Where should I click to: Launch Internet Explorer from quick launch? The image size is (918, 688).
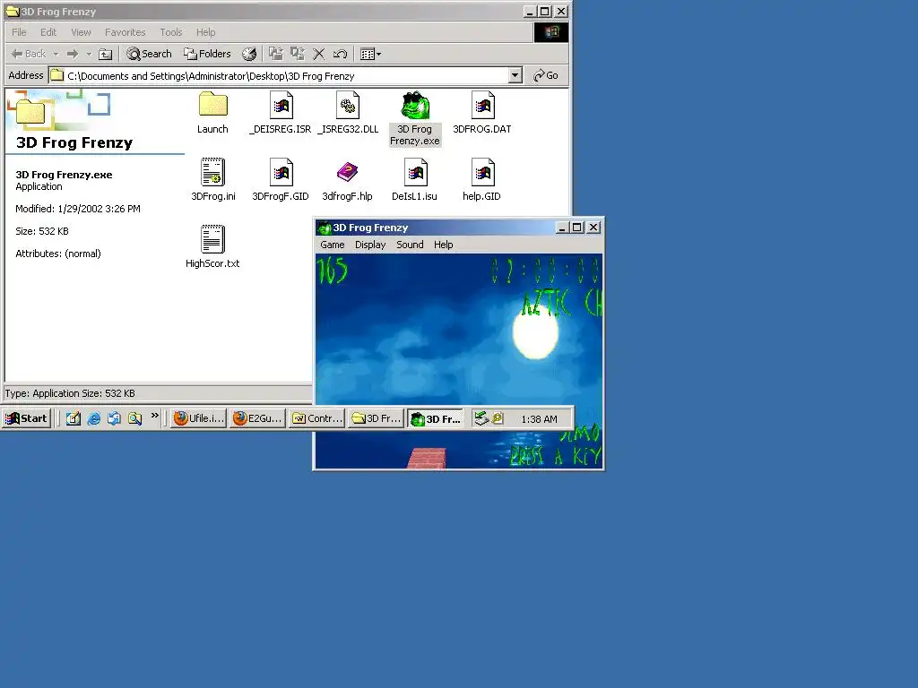[x=93, y=418]
